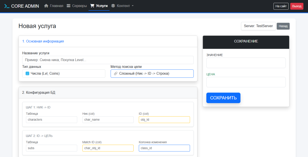
Task: Click the numbers icon in Тип данных
Action: pos(27,73)
